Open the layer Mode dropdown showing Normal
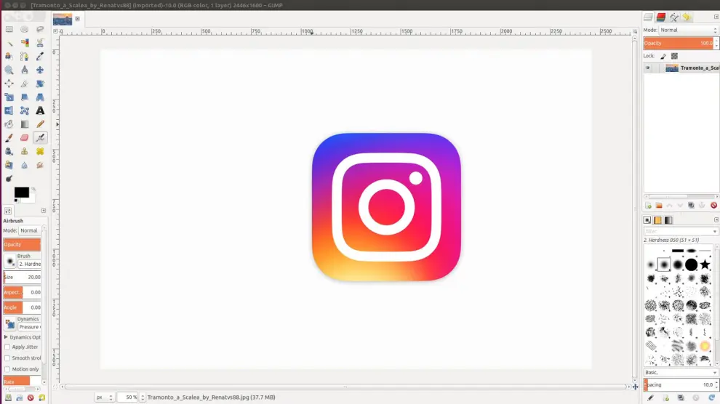This screenshot has height=404, width=720. [688, 30]
